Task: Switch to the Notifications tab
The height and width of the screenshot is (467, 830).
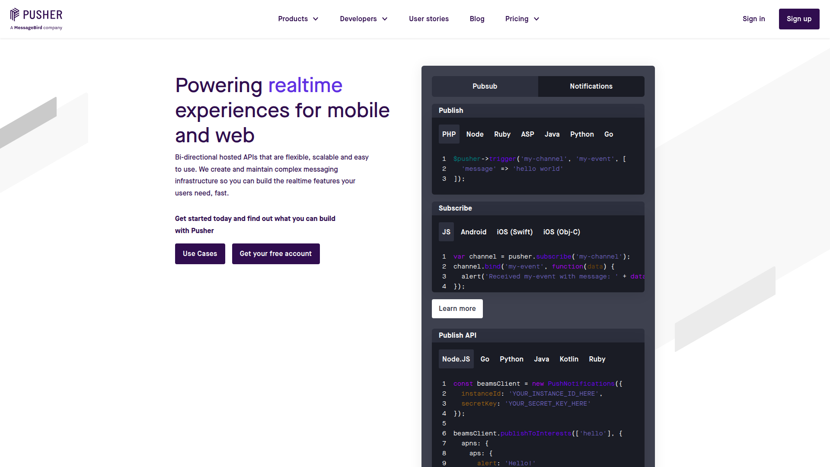Action: click(591, 86)
